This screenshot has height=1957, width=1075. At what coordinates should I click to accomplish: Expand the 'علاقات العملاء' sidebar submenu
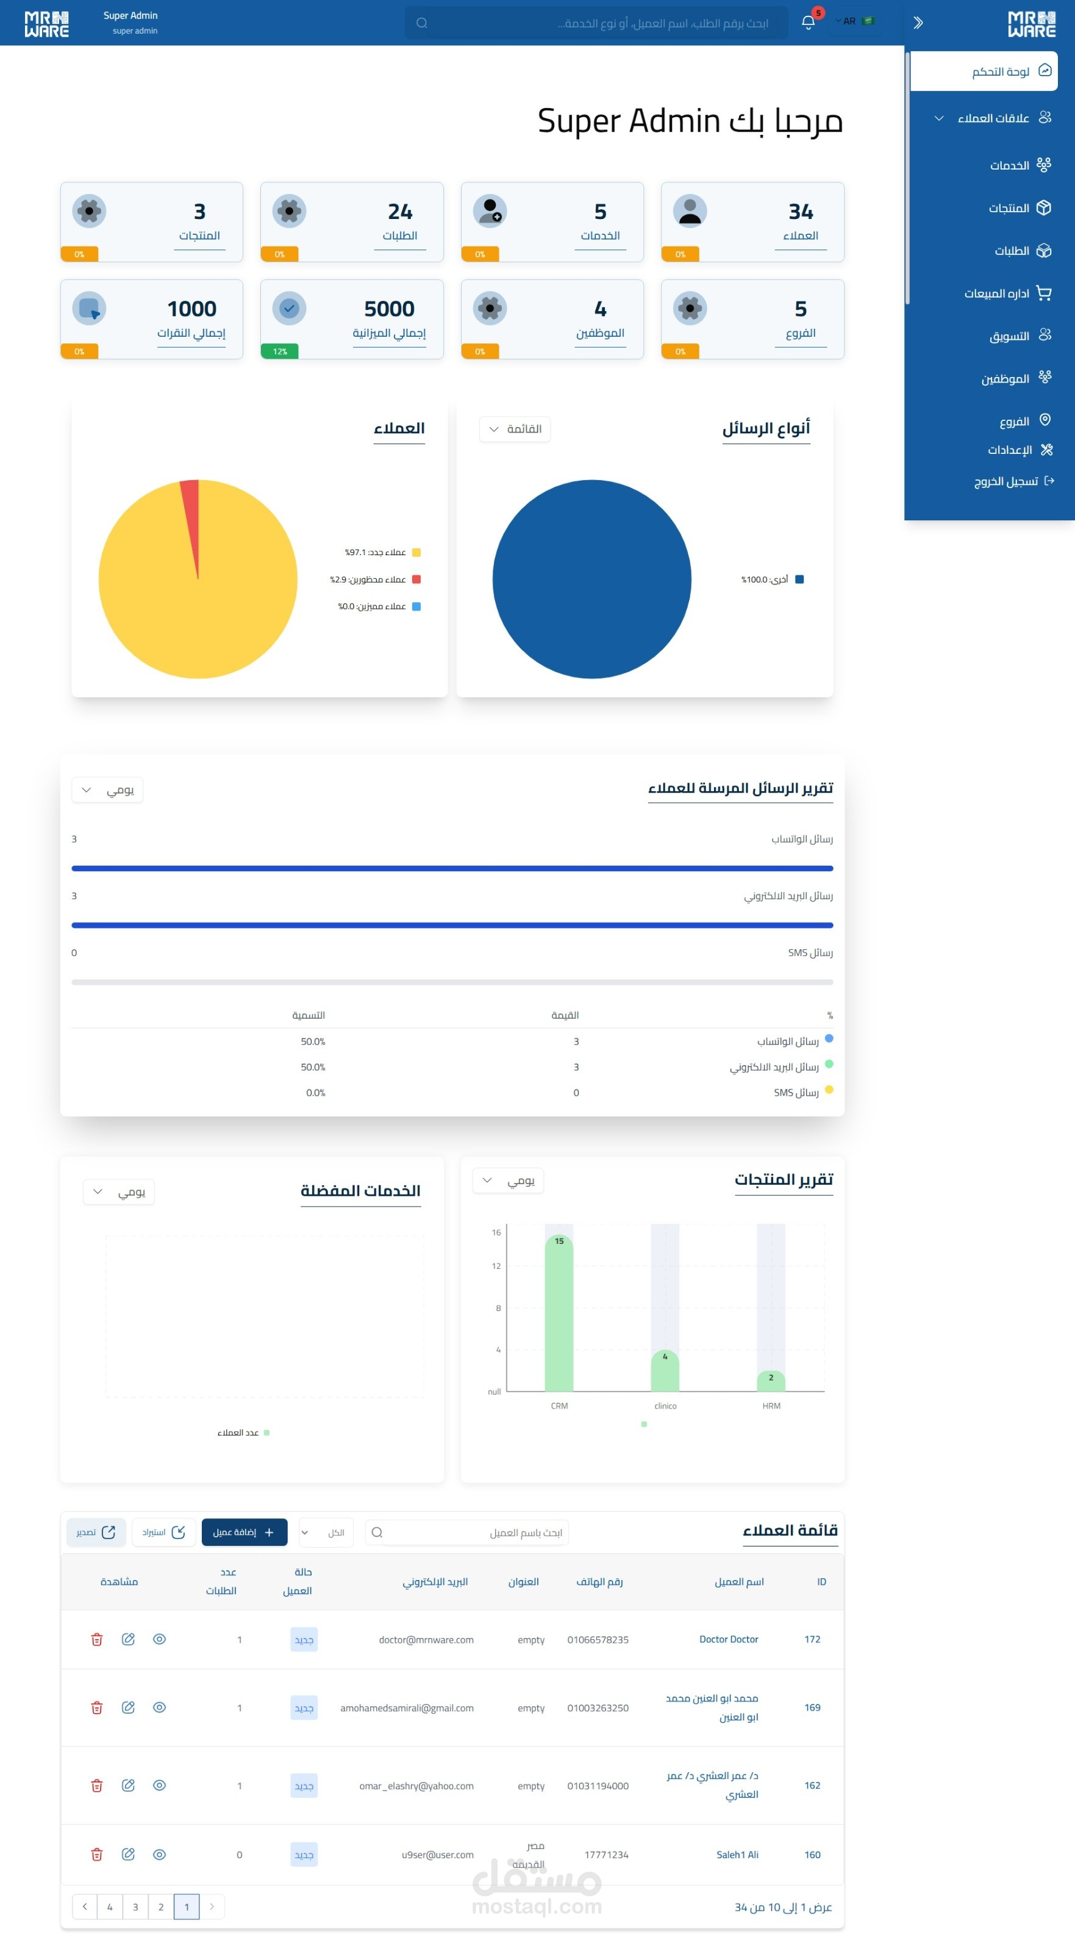coord(939,118)
